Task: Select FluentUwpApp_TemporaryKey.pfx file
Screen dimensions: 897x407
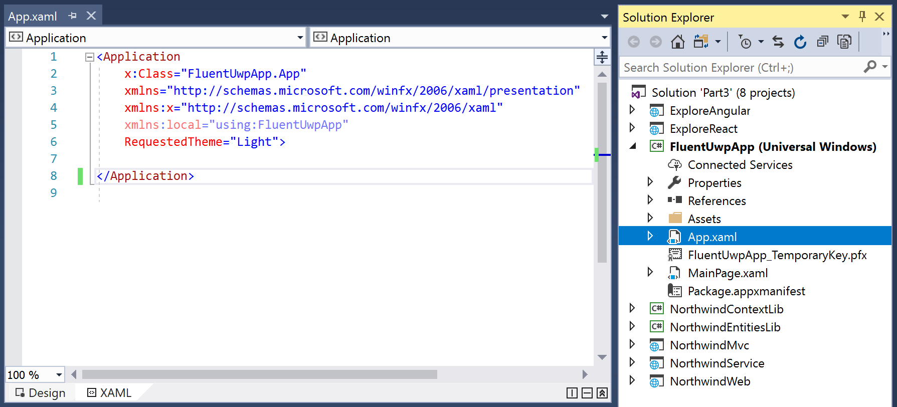Action: [x=777, y=255]
